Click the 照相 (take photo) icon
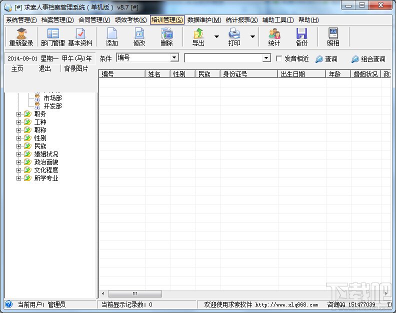396x313 pixels. point(333,33)
